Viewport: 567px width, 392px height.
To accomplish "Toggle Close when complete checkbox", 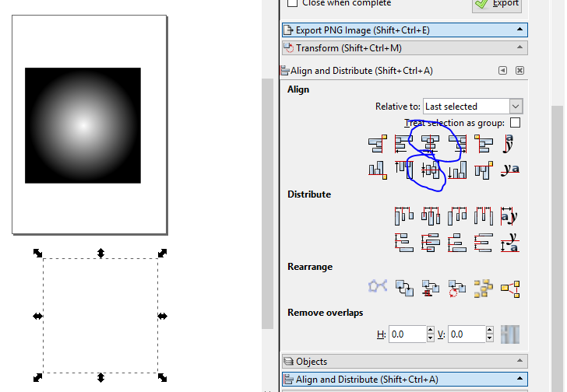I will coord(292,3).
